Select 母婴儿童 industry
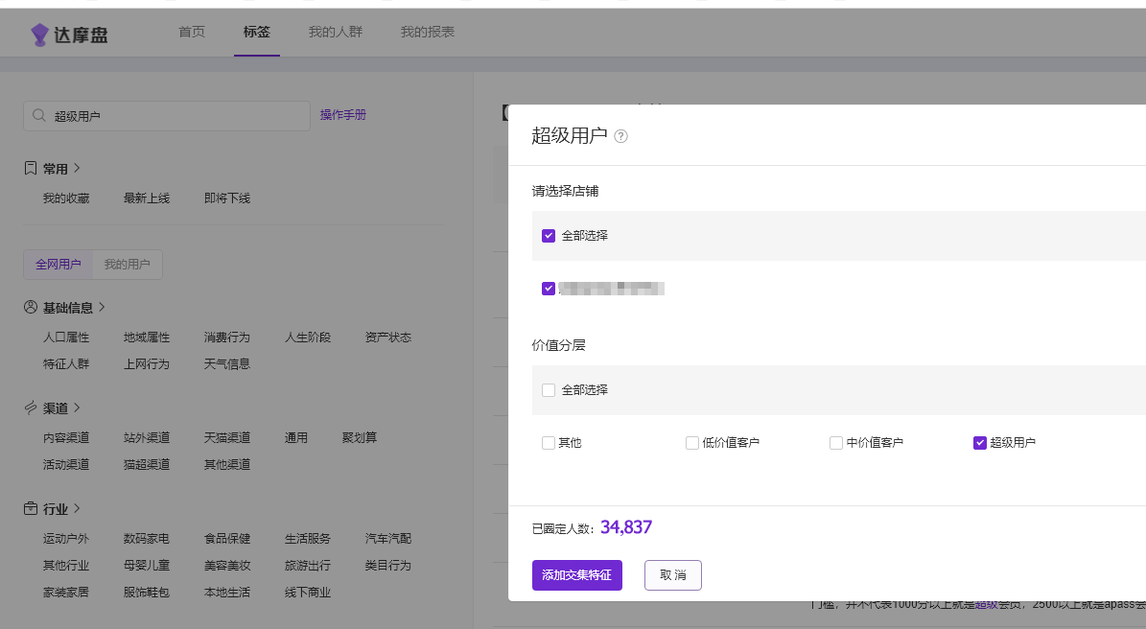This screenshot has width=1146, height=629. click(x=146, y=566)
